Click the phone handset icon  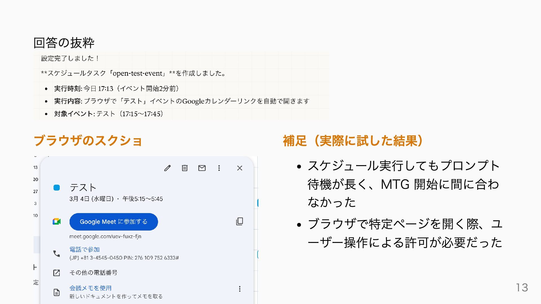coord(57,254)
